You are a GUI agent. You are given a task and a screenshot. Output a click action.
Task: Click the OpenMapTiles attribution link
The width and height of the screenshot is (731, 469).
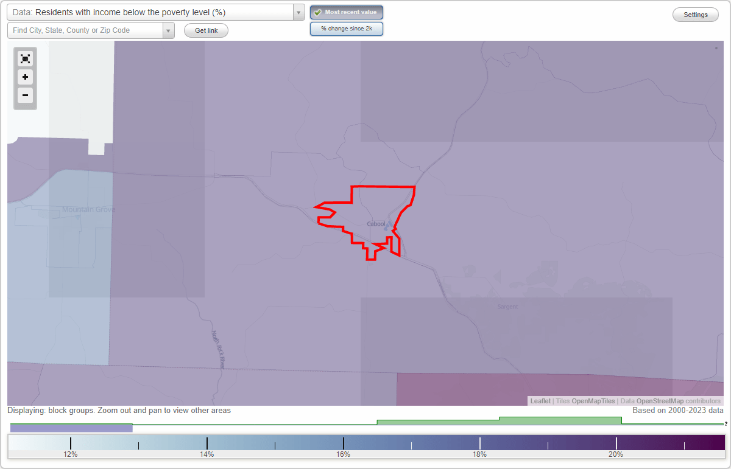pos(593,401)
